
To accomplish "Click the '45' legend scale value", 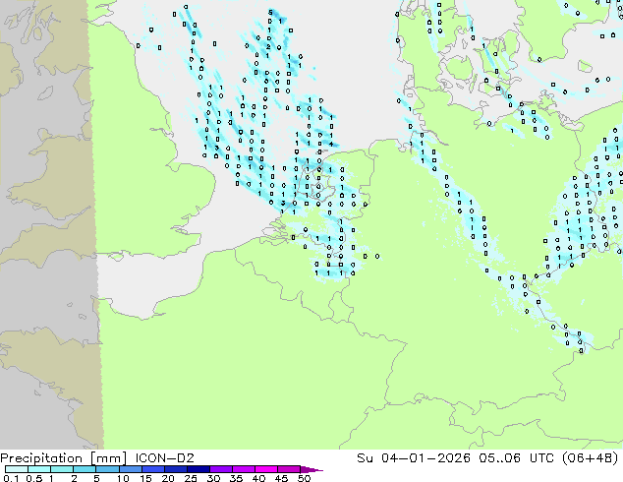I will [x=281, y=478].
